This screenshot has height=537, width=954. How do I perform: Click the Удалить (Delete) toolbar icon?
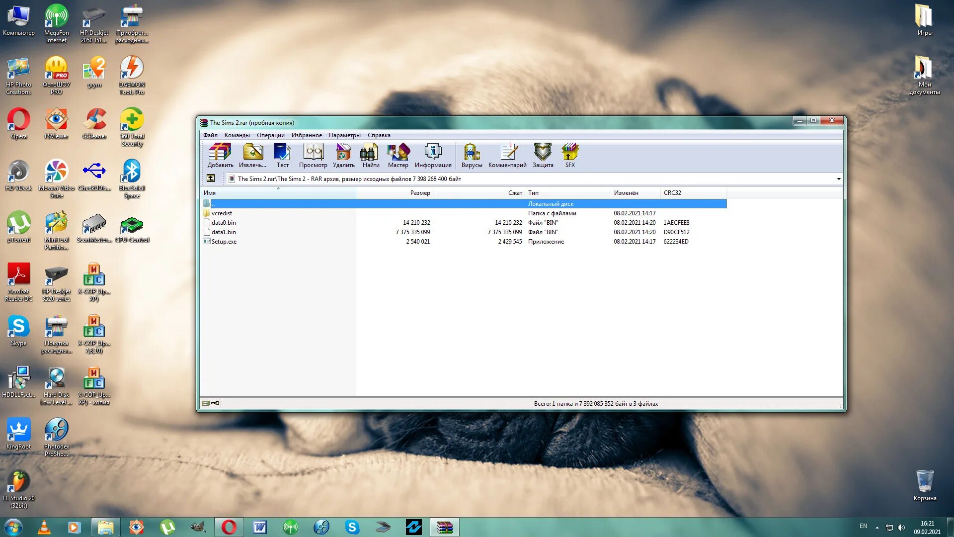click(x=343, y=155)
